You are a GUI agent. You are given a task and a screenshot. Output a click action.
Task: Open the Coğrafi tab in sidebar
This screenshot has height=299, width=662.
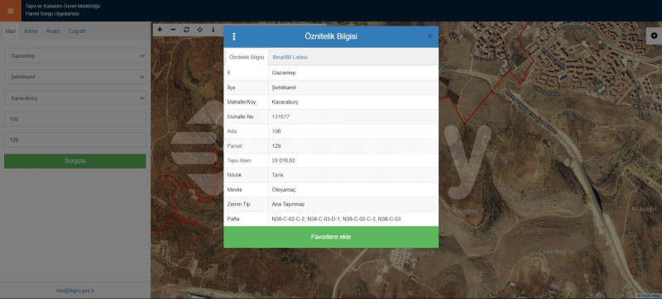pyautogui.click(x=77, y=31)
